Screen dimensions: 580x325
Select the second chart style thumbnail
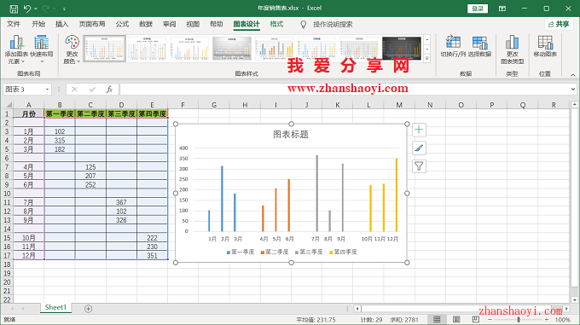(148, 48)
